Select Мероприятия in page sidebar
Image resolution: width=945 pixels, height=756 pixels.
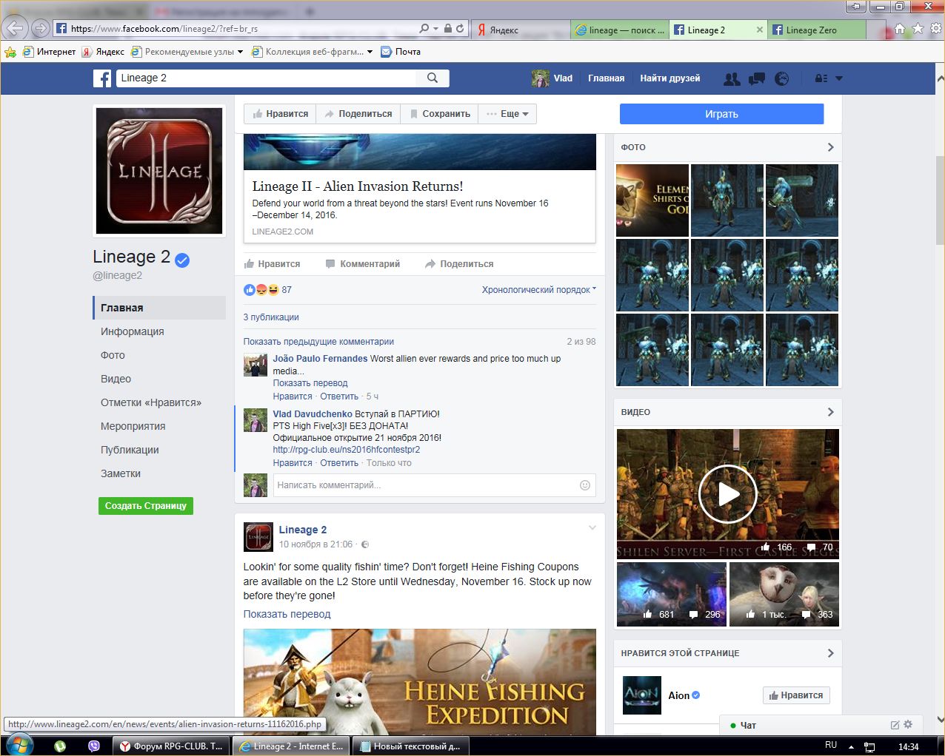[133, 426]
